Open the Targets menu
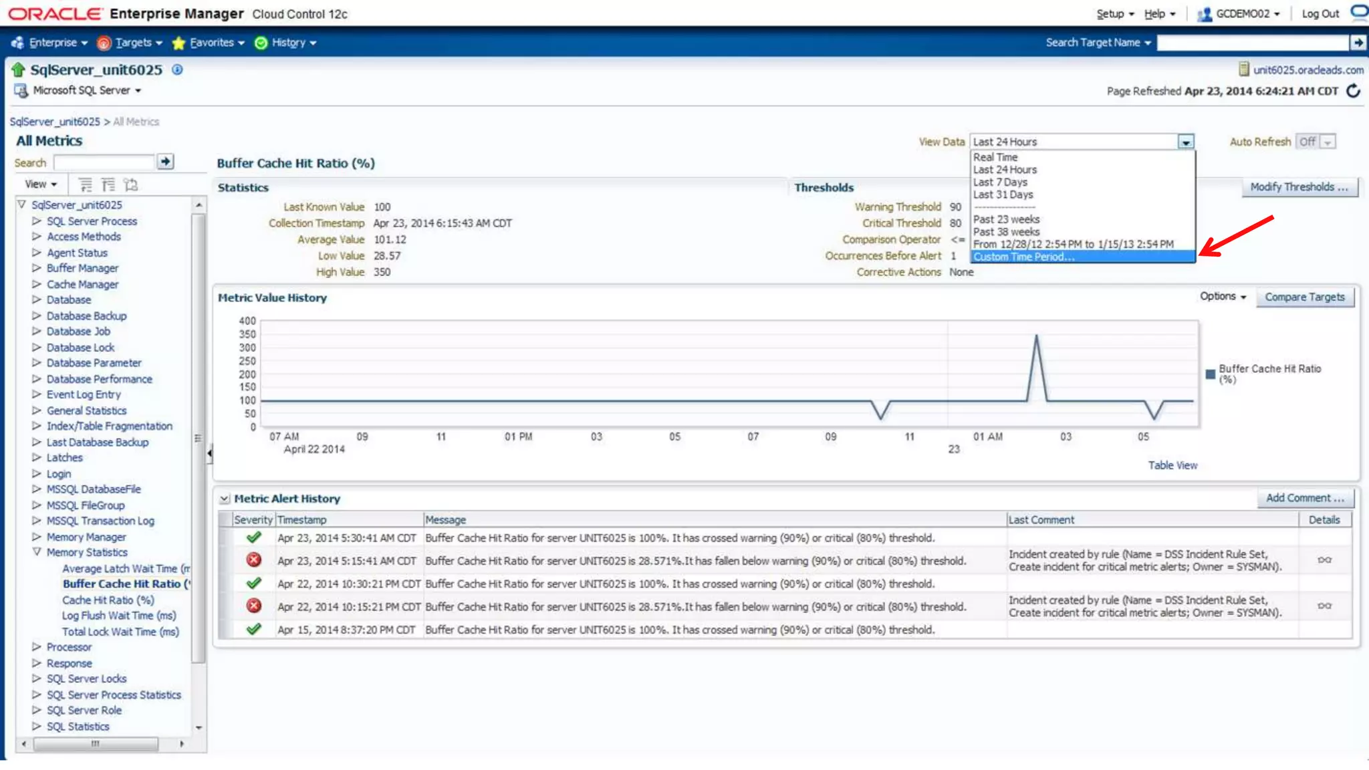1369x770 pixels. pyautogui.click(x=133, y=43)
